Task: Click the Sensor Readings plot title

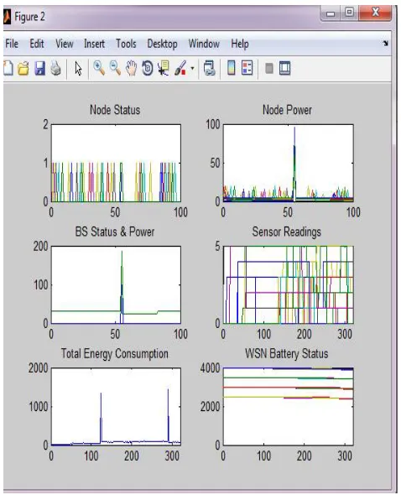Action: click(287, 232)
